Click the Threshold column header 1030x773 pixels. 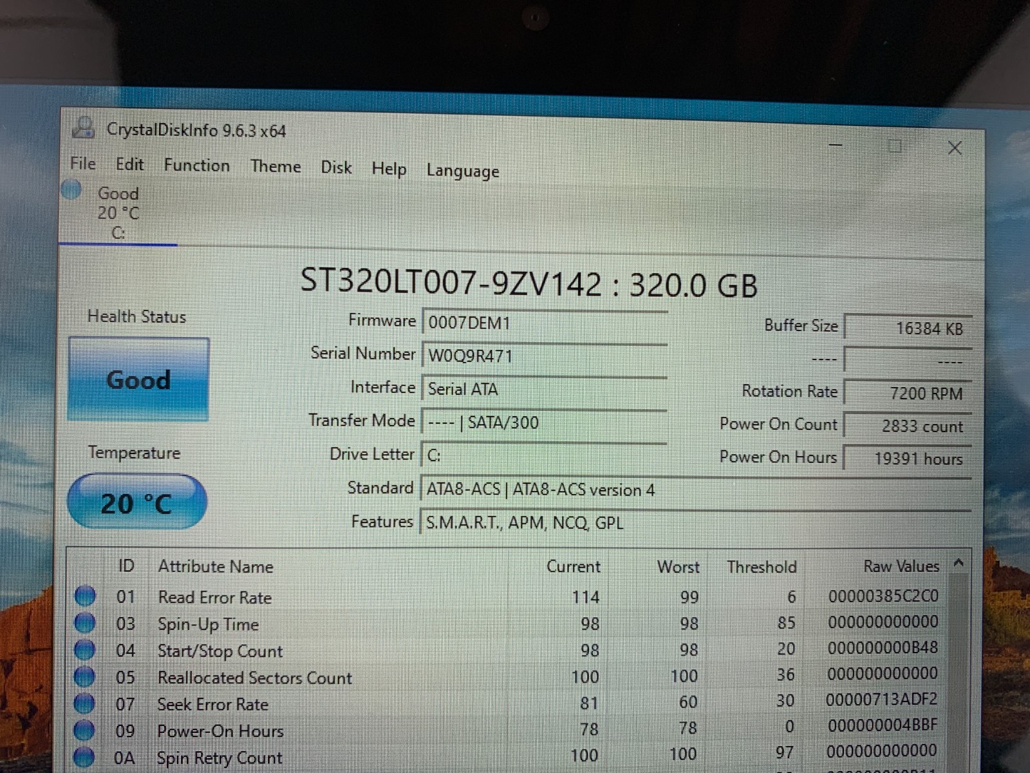(762, 567)
